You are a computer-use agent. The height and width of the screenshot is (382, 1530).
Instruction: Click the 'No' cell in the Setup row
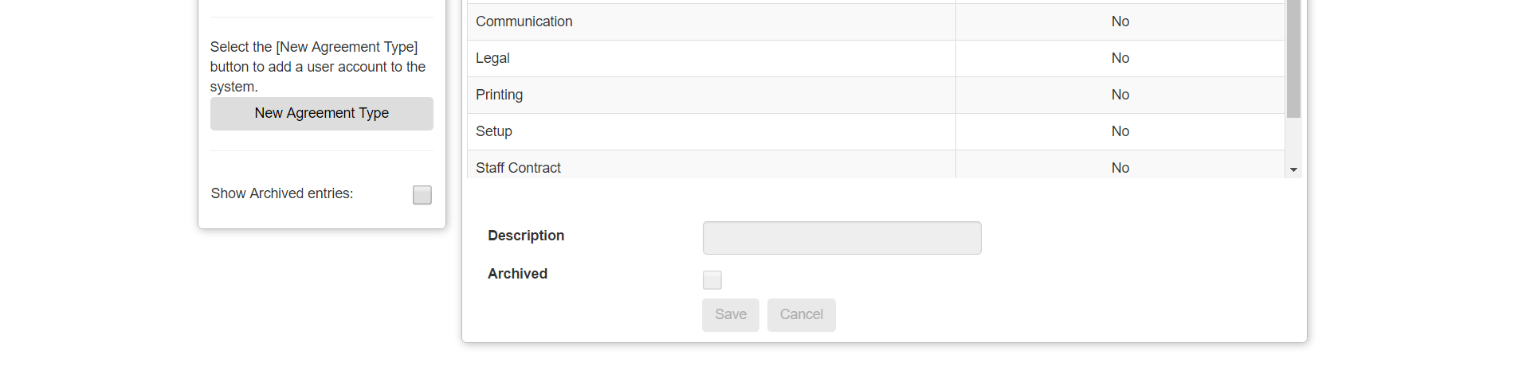[x=1120, y=131]
